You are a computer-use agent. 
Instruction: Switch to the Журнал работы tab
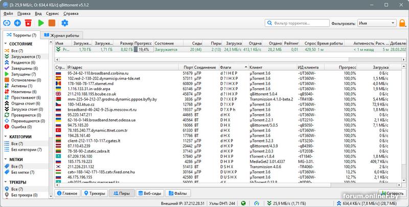pos(61,35)
